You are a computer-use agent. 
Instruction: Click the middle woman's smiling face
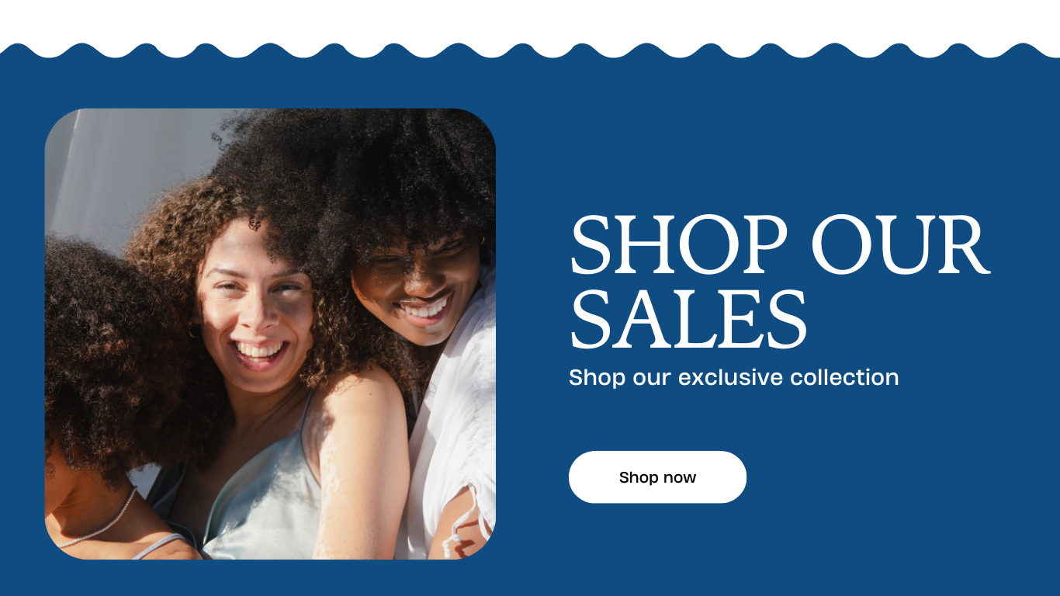(x=256, y=310)
